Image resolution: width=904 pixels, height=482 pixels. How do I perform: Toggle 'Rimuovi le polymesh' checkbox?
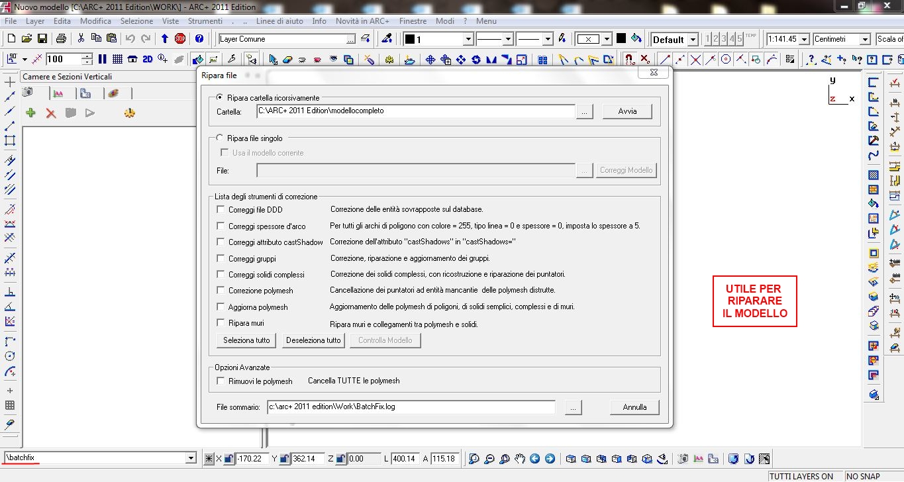point(221,381)
